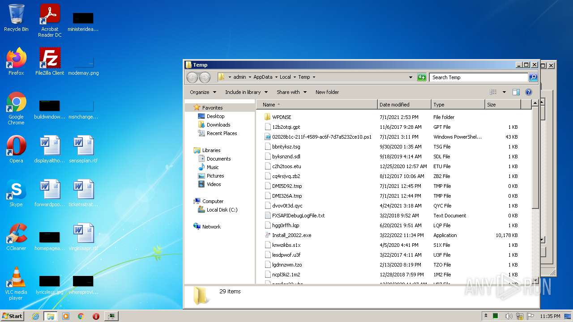
Task: Open the VLC media player shortcut
Action: click(16, 284)
